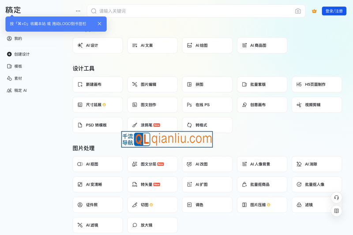This screenshot has width=353, height=235.
Task: Close the bookmark tip banner
Action: (x=100, y=24)
